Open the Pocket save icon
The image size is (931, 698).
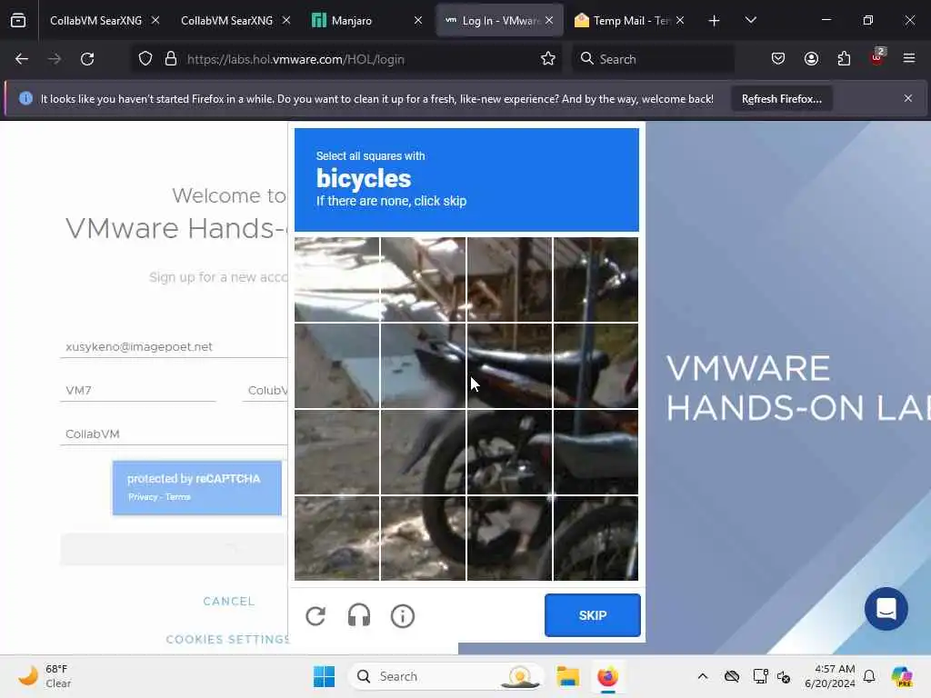(x=778, y=58)
